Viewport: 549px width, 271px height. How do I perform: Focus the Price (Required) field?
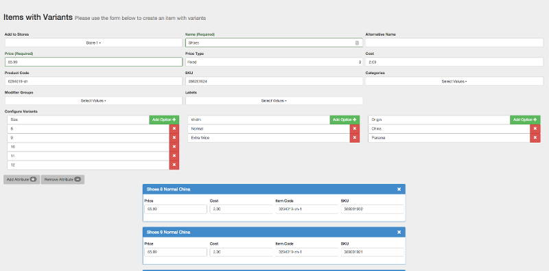pos(93,62)
